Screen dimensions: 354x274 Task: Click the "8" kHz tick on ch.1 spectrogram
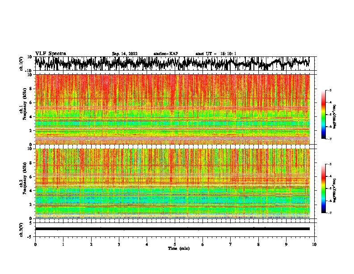pyautogui.click(x=31, y=89)
